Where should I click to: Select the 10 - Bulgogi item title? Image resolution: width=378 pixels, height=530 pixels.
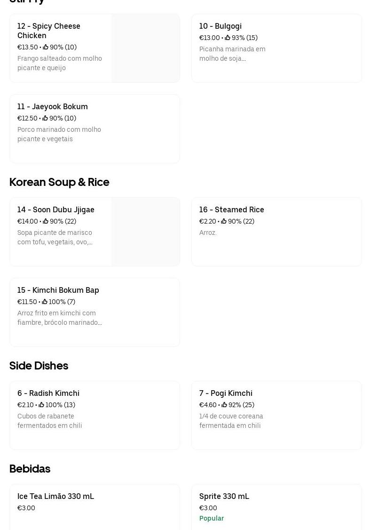[x=220, y=26]
